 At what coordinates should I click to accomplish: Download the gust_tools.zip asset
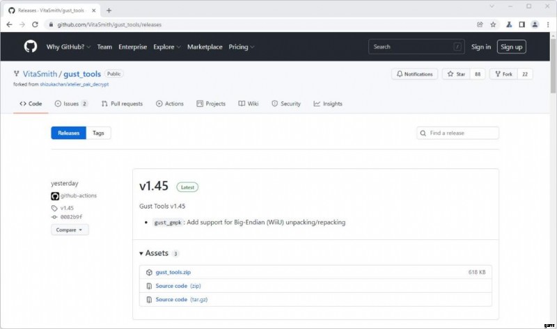(173, 272)
